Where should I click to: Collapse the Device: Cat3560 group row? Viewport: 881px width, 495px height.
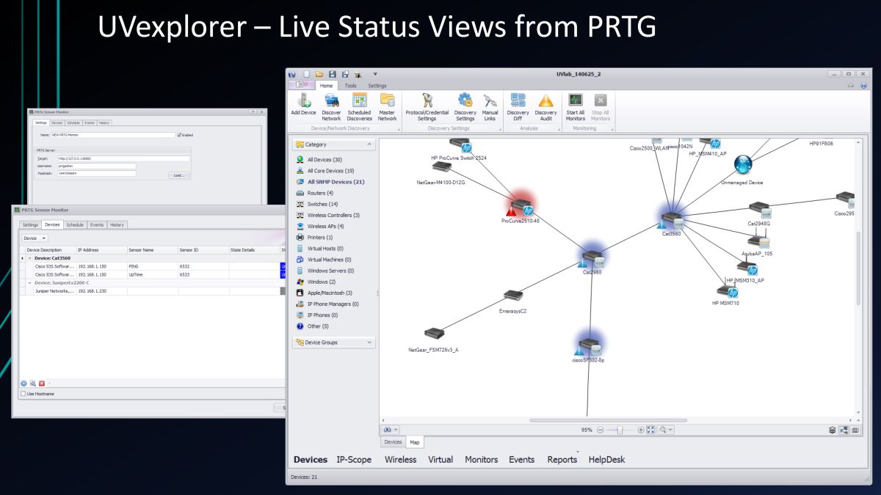coord(31,257)
